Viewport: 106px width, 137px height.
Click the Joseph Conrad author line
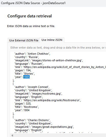click(x=32, y=87)
